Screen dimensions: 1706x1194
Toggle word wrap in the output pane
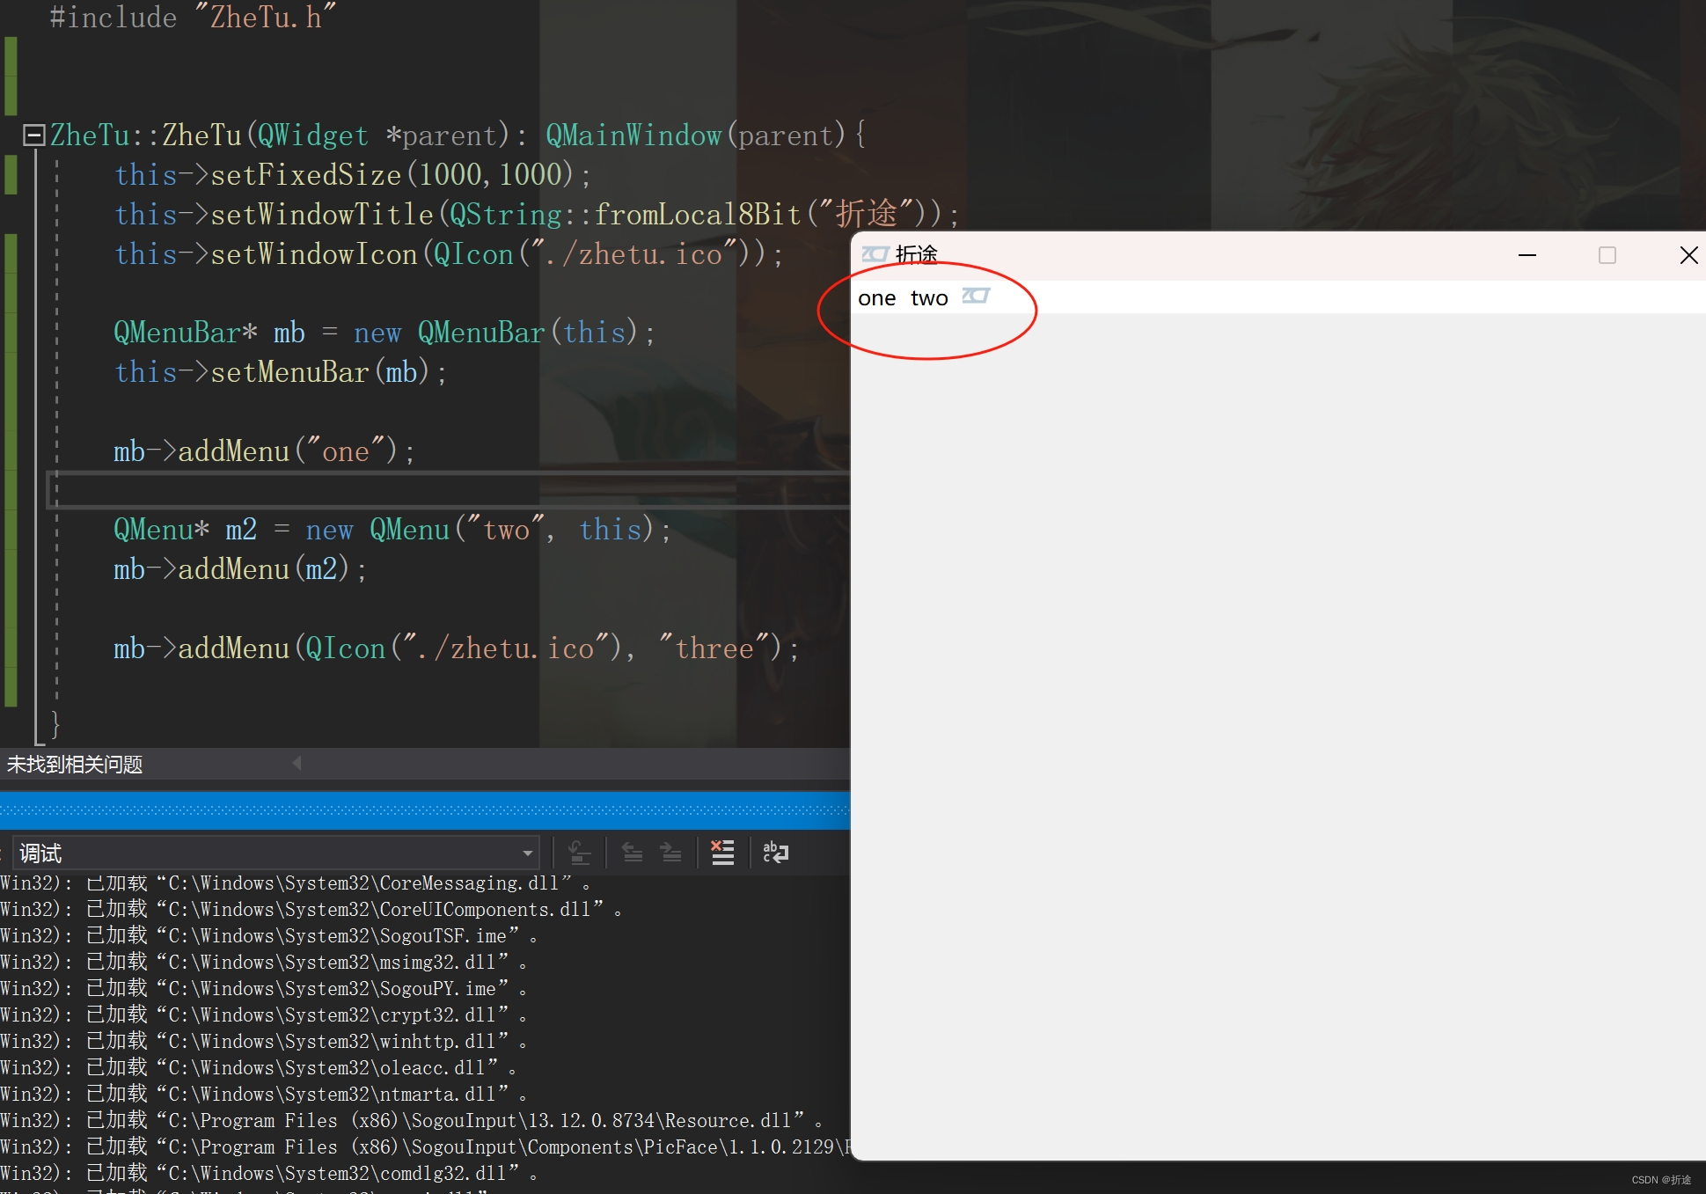click(775, 852)
